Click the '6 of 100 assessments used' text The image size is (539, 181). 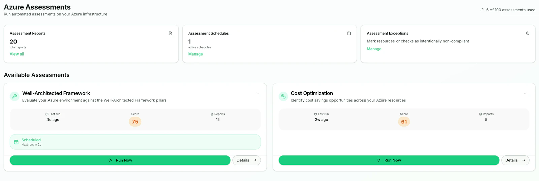(511, 10)
